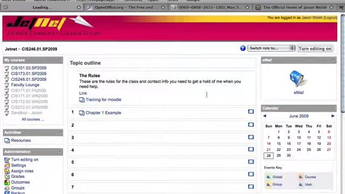Open the Backup link in Administration

tap(18, 192)
